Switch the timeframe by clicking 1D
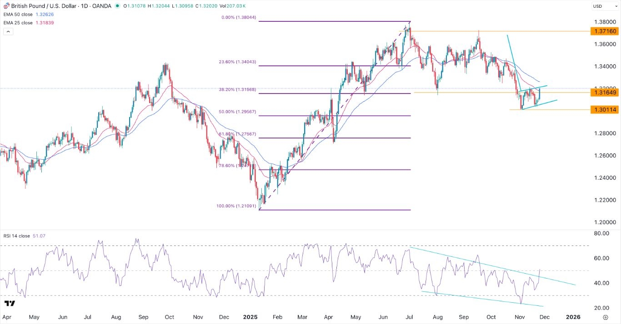Screen dimensions: 621x324 point(84,6)
